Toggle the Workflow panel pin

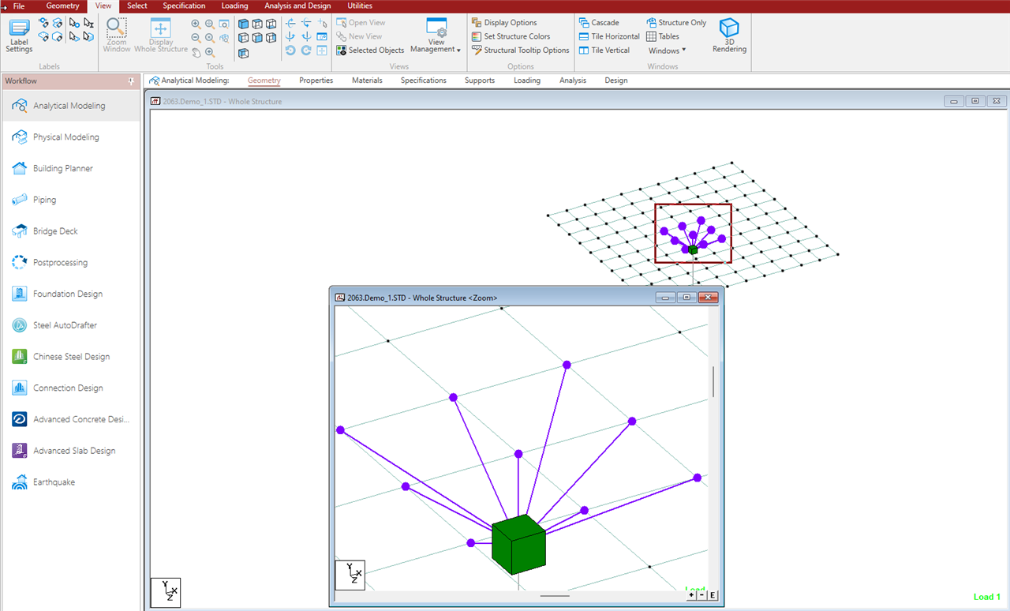pos(131,81)
